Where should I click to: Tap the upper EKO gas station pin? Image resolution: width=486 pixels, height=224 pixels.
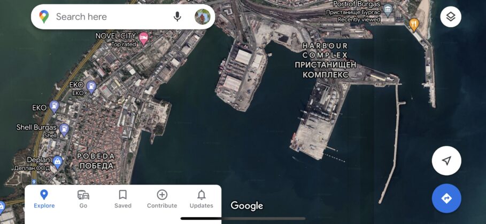pos(91,87)
